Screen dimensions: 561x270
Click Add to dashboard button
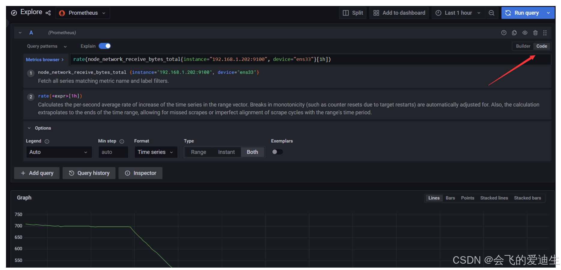[x=399, y=13]
